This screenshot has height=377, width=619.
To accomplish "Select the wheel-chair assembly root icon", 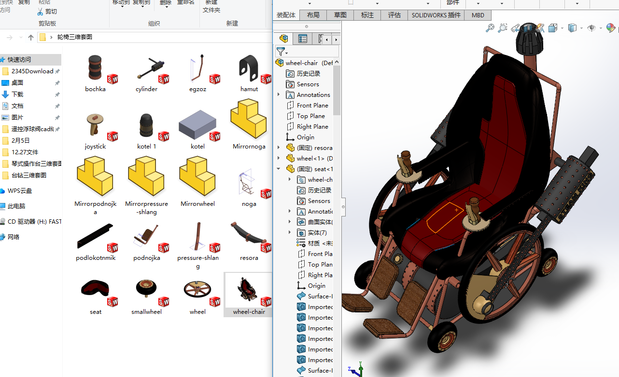I will 280,63.
